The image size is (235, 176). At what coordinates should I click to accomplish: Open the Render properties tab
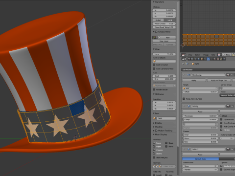(189, 59)
